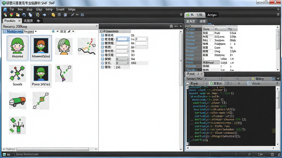Click the Sude column header in the table
Viewport: 282px width, 158px height.
[208, 29]
